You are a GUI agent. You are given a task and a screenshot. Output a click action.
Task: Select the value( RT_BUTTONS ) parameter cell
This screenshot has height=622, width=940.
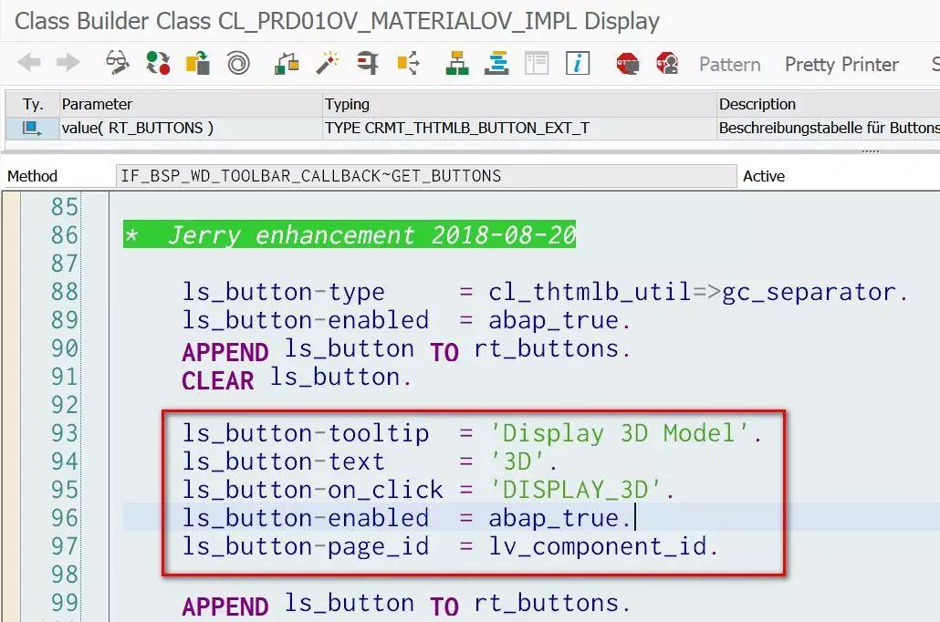pos(192,128)
